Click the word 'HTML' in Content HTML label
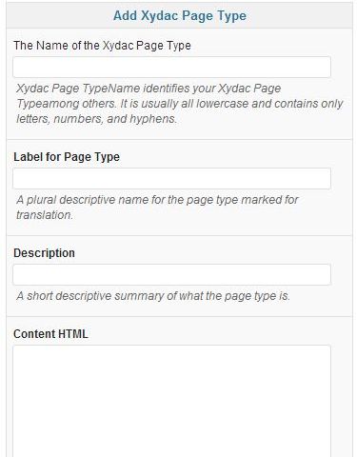This screenshot has height=457, width=357. coord(73,334)
